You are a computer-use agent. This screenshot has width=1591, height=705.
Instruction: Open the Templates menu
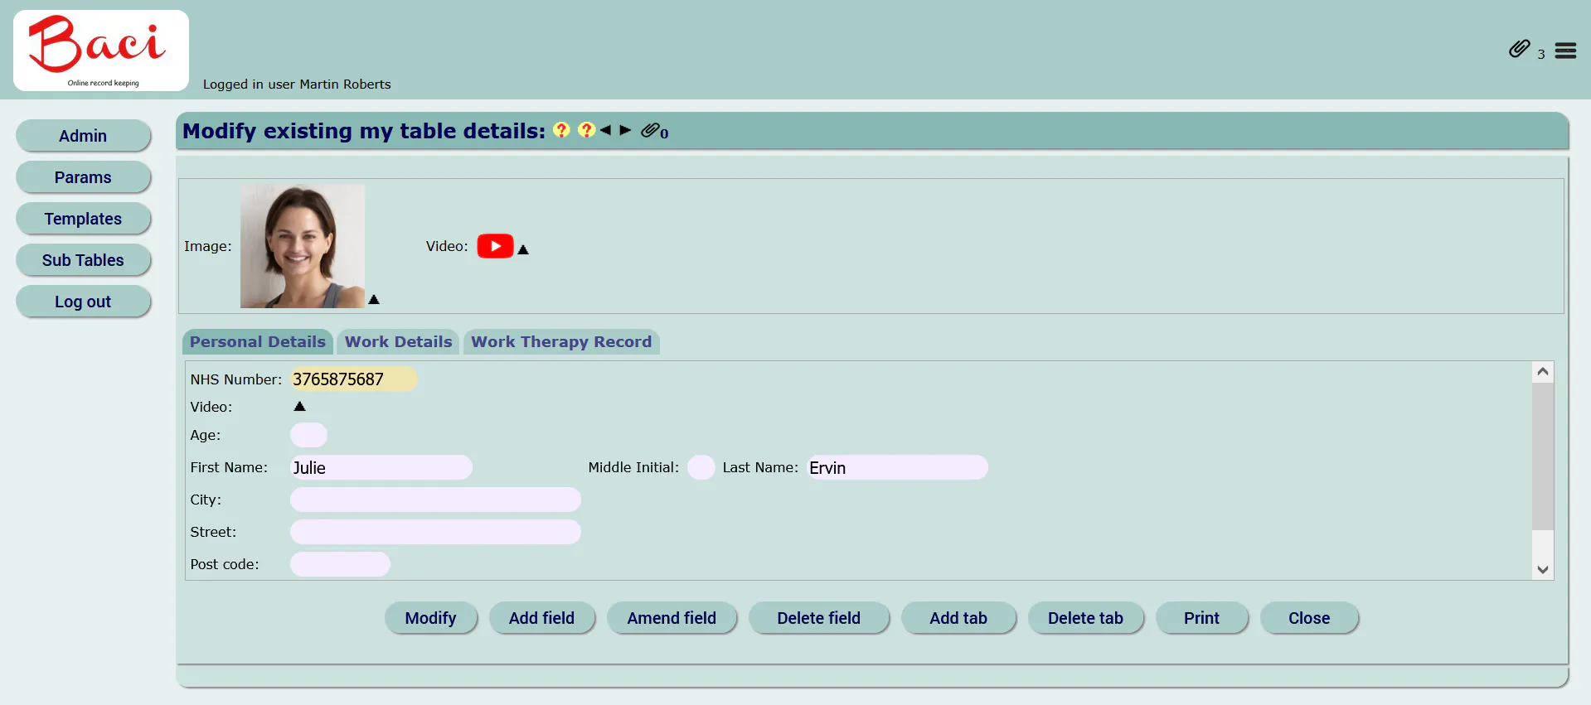pyautogui.click(x=83, y=219)
